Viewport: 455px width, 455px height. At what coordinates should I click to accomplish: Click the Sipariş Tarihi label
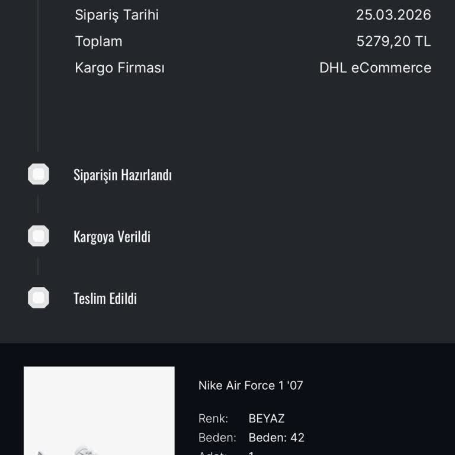coord(117,15)
